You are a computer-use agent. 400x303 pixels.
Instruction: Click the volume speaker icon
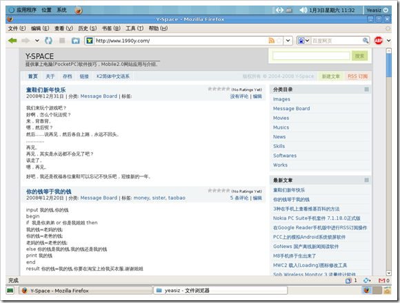click(303, 10)
